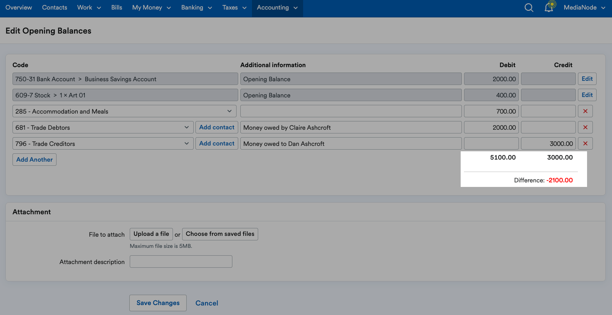Open the 681 - Trade Debtors code dropdown
Screen dimensions: 612x315
point(103,127)
